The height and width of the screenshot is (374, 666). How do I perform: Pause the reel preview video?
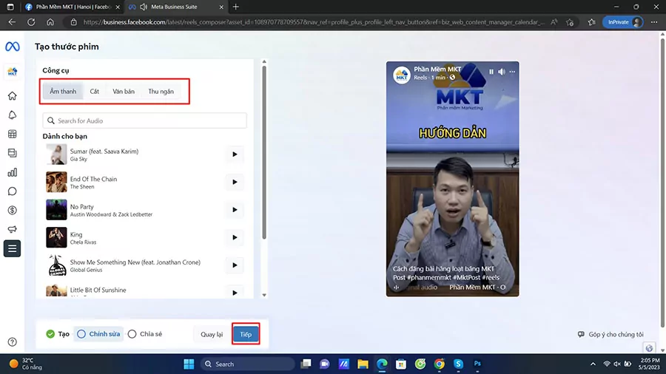pyautogui.click(x=491, y=72)
